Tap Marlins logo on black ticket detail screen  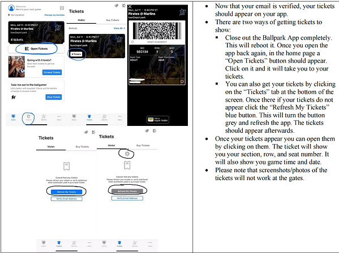click(x=183, y=12)
